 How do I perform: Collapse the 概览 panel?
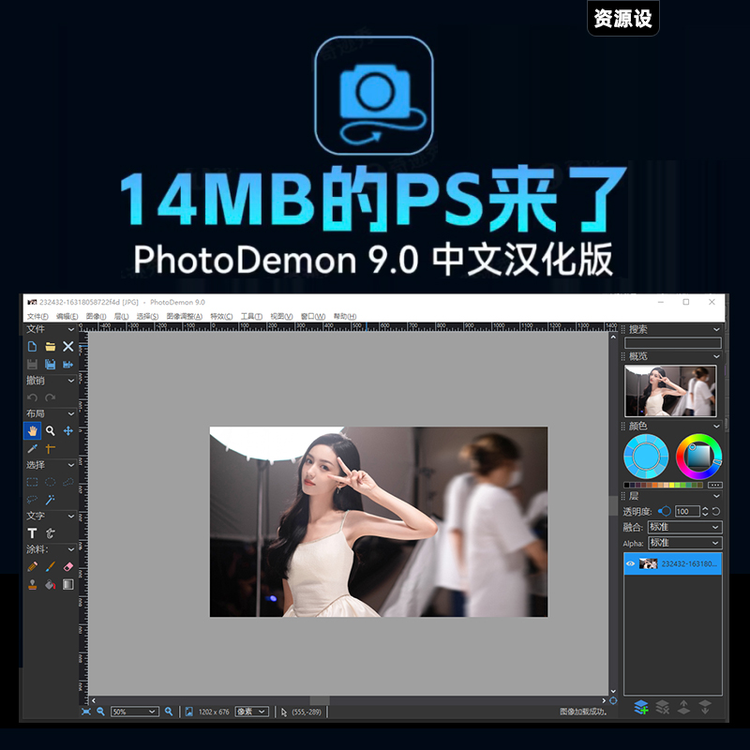pos(716,356)
